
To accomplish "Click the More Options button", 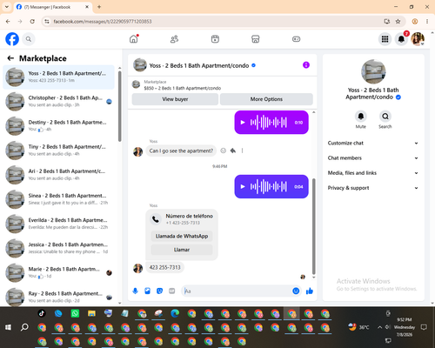I will 266,99.
